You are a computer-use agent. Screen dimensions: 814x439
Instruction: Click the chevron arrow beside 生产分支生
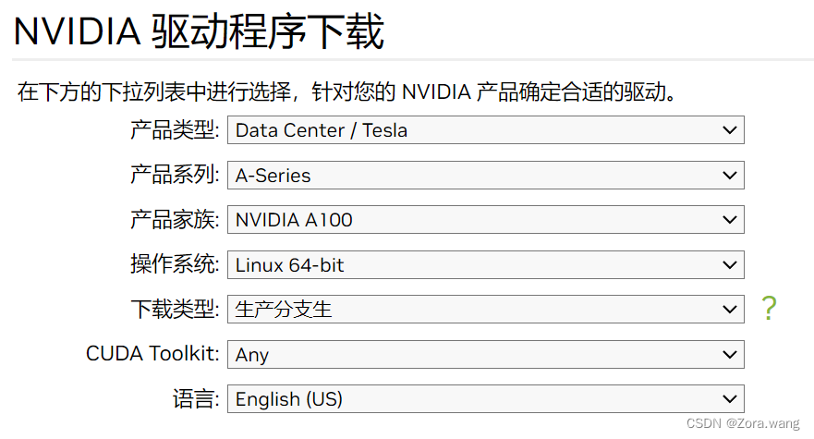[729, 310]
